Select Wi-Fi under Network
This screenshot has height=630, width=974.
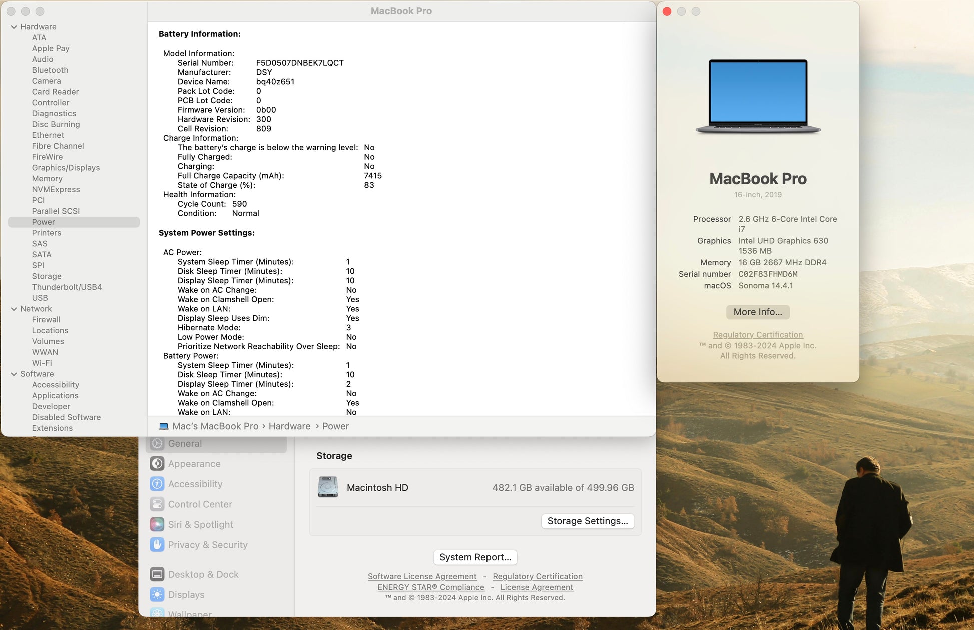[42, 363]
